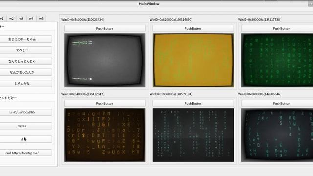The height and width of the screenshot is (176, 313).
Task: Run the ls -R /usr/local/lib command button
Action: pos(25,112)
